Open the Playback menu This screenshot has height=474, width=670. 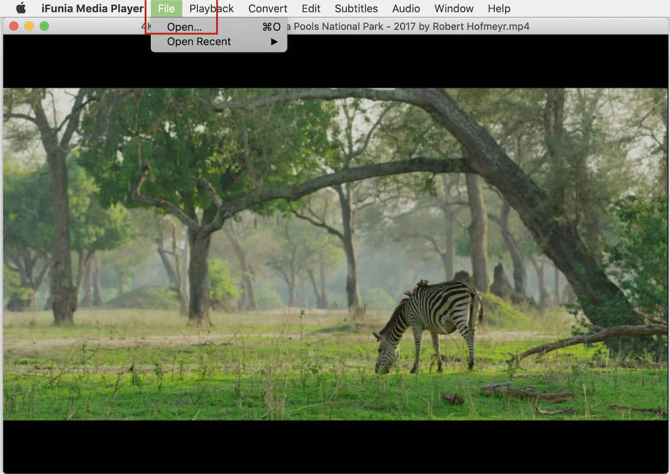[211, 8]
